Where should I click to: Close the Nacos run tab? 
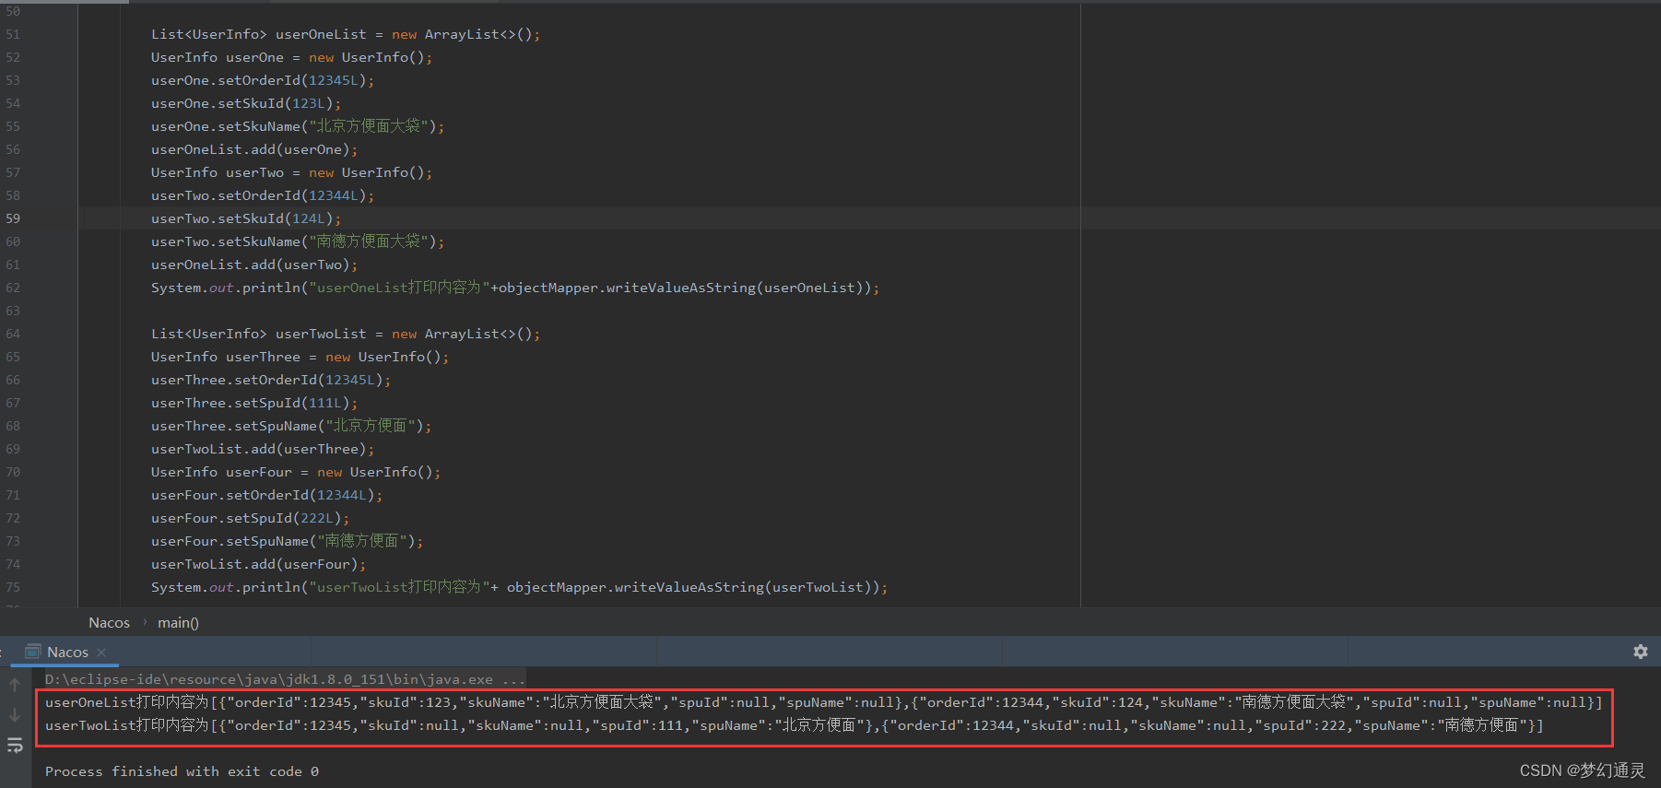point(101,653)
